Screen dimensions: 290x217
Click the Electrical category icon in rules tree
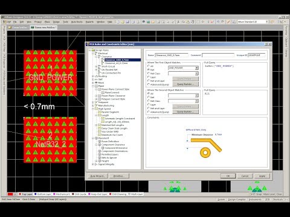point(96,54)
